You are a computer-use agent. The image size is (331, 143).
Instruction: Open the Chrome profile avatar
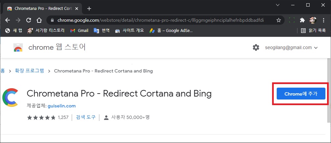313,20
